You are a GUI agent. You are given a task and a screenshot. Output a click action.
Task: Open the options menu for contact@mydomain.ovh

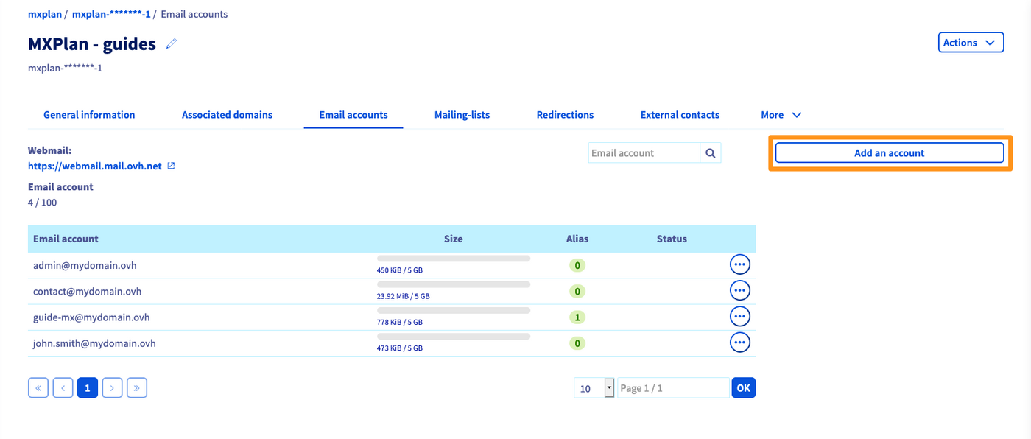739,291
